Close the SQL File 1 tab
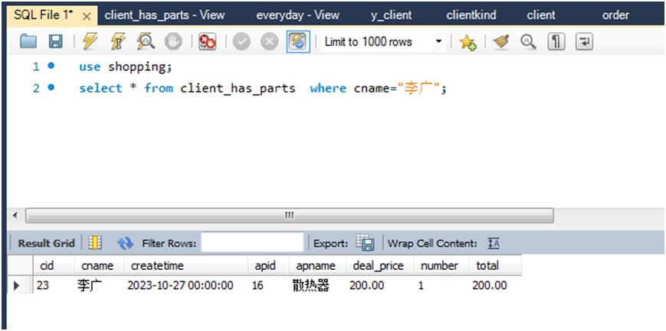Screen dimensions: 666x331 87,17
